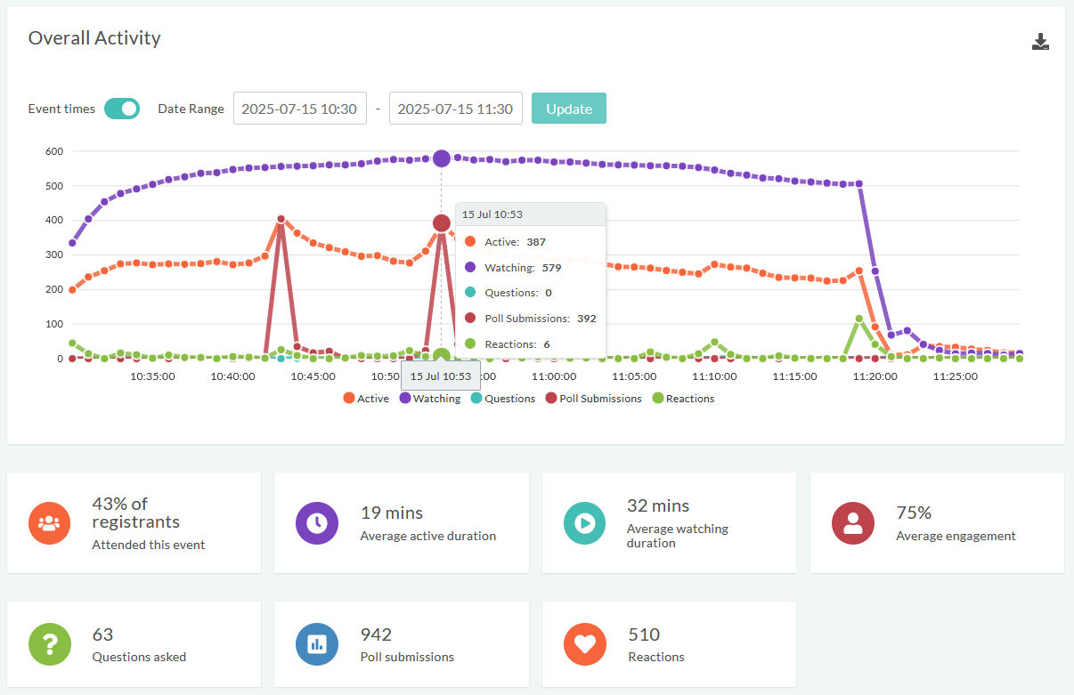Image resolution: width=1074 pixels, height=695 pixels.
Task: Click the download report icon
Action: tap(1039, 41)
